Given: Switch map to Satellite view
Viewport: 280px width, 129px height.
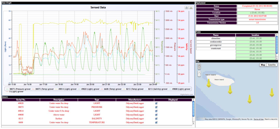Looking at the screenshot, I should [272, 65].
